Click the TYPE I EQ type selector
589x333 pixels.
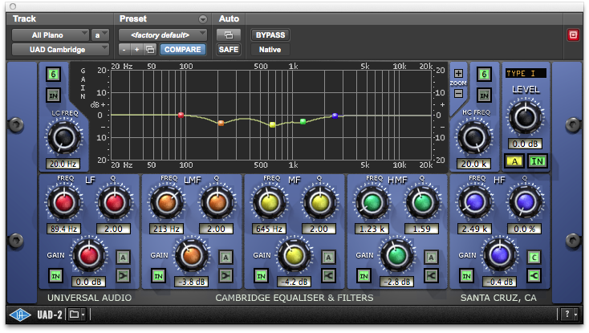(x=526, y=73)
